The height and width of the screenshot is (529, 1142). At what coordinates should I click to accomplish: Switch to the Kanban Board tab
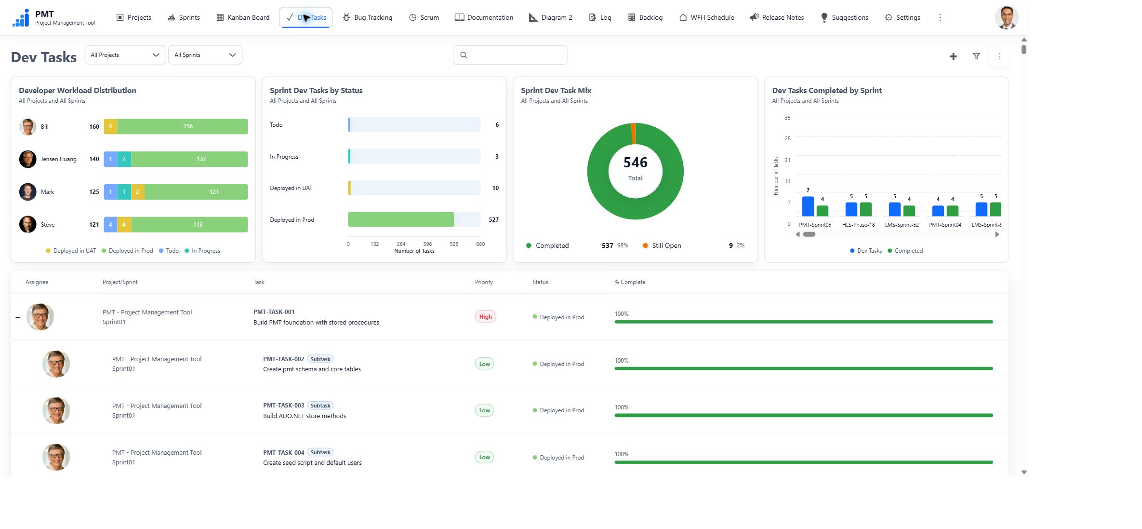243,17
